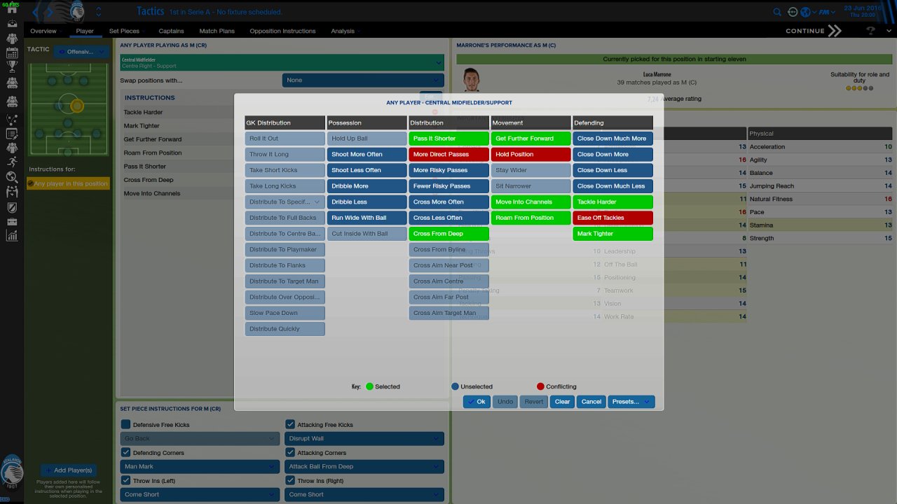
Task: Open the Swap positions with None dropdown
Action: (x=363, y=80)
